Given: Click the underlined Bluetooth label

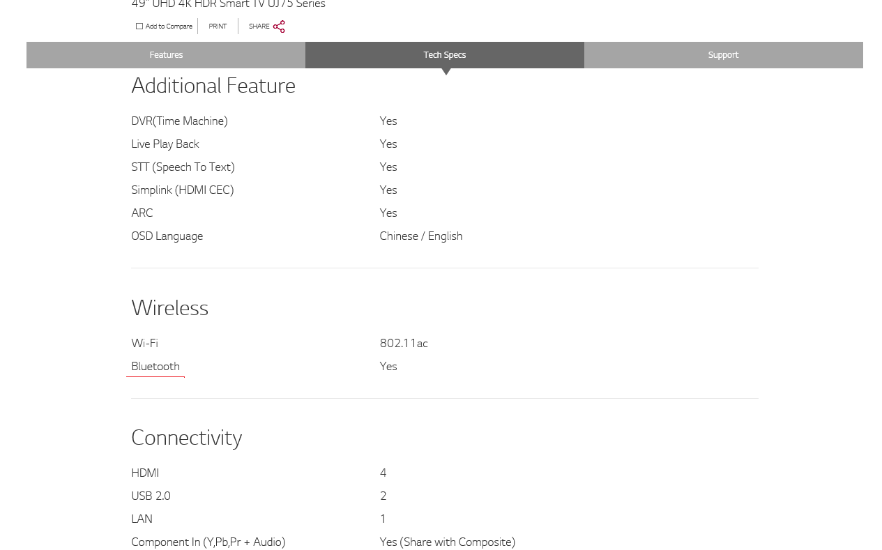Looking at the screenshot, I should (x=155, y=367).
